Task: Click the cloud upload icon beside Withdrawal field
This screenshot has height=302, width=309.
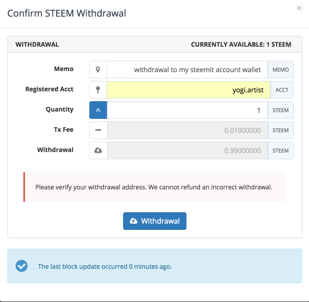Action: point(98,151)
